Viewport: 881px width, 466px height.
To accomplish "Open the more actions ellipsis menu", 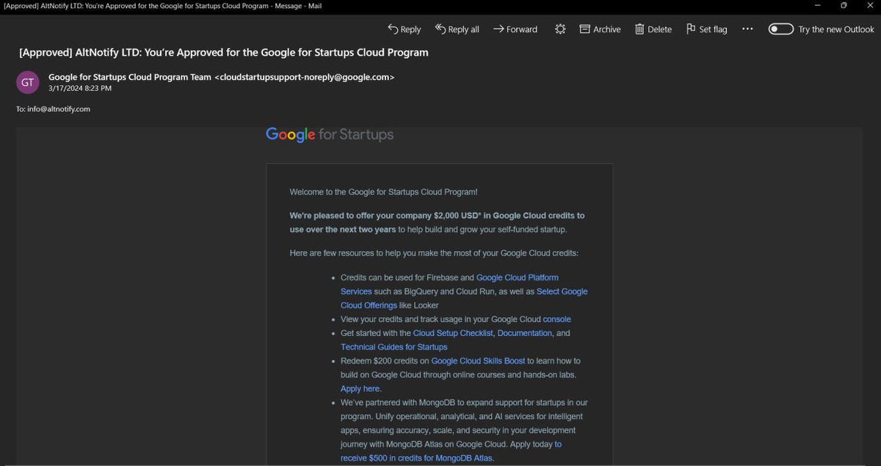I will tap(747, 29).
